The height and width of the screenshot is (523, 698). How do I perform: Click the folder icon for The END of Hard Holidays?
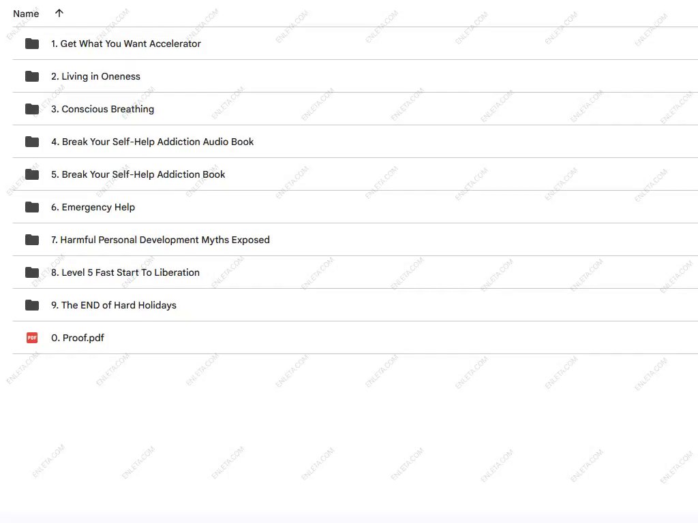(32, 305)
